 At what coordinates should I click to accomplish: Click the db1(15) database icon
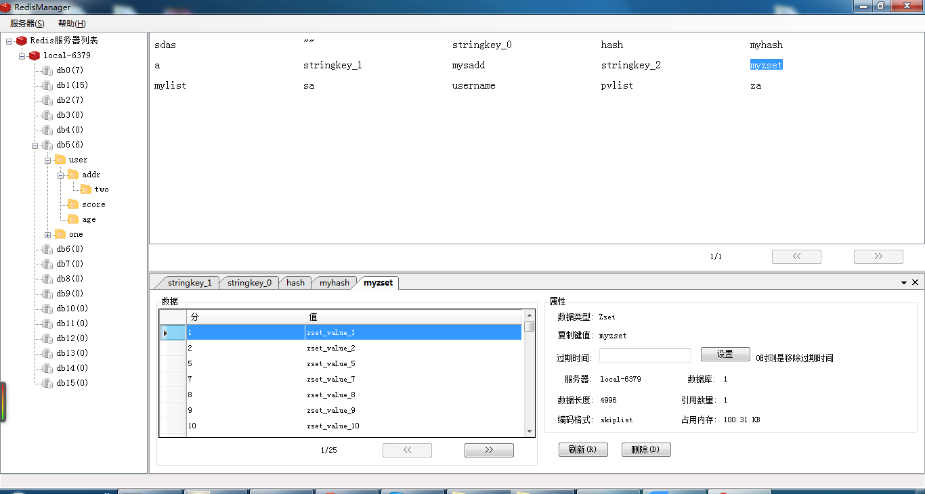(x=47, y=85)
